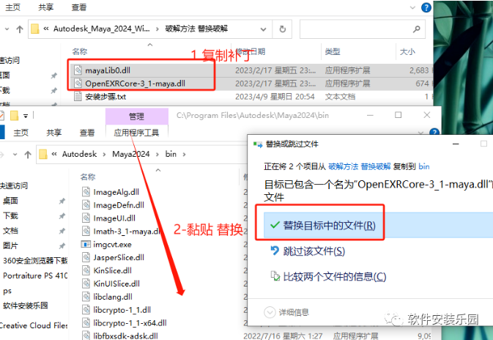This screenshot has height=340, width=493.
Task: Select JasperSlice.dll in the bin folder
Action: pos(117,257)
